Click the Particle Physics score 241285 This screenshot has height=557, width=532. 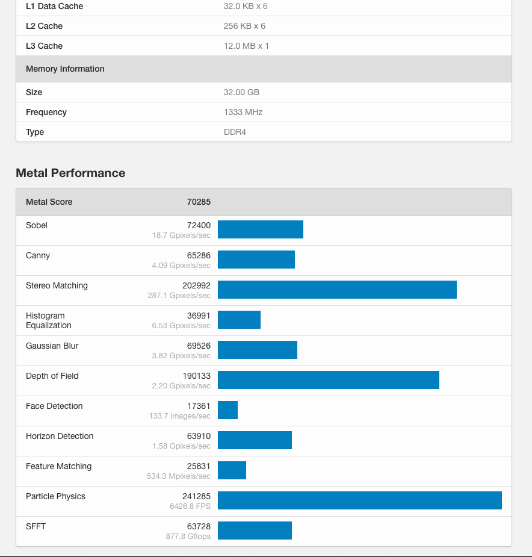pyautogui.click(x=196, y=496)
